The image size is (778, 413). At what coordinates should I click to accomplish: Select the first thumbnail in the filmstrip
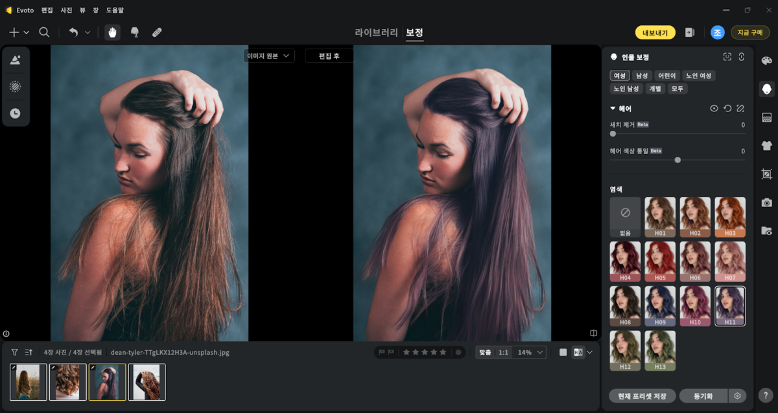tap(29, 382)
